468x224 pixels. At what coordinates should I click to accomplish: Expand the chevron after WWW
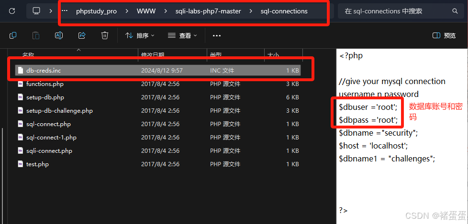coord(166,11)
